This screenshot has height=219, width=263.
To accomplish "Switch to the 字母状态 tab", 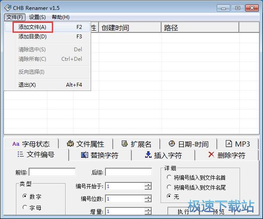I will (x=31, y=144).
